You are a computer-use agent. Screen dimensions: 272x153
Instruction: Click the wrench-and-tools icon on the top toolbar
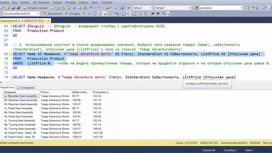pos(258,8)
